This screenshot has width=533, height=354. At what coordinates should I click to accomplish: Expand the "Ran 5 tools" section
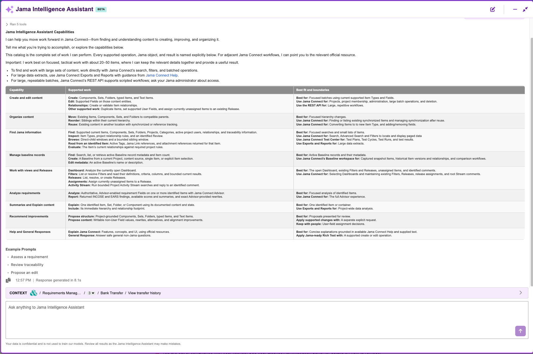[x=16, y=24]
